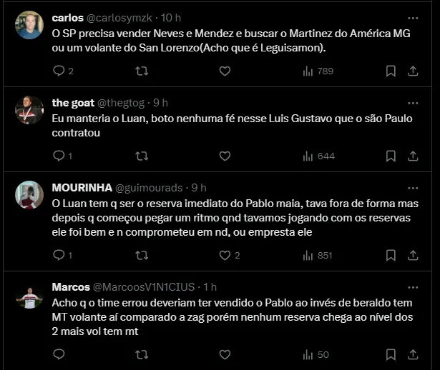Bookmark MOURINHA's tweet
The width and height of the screenshot is (440, 370).
click(391, 255)
